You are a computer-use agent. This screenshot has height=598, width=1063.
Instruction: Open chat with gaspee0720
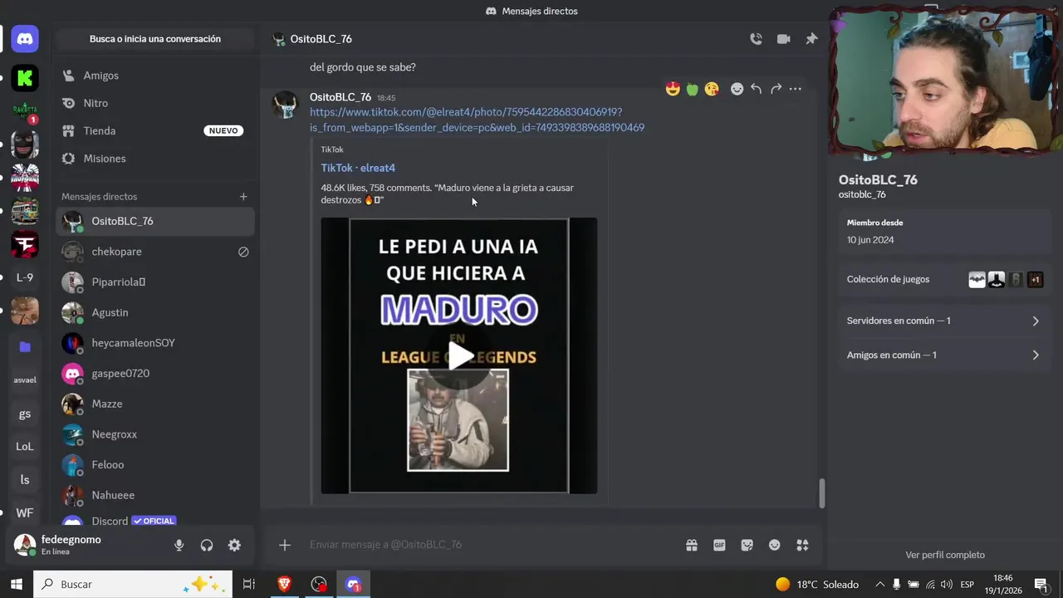point(155,374)
